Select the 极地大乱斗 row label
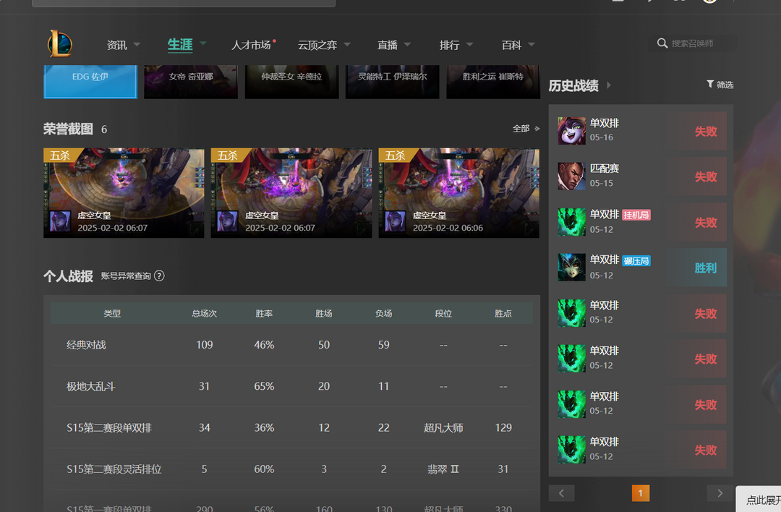The height and width of the screenshot is (512, 781). (x=90, y=386)
